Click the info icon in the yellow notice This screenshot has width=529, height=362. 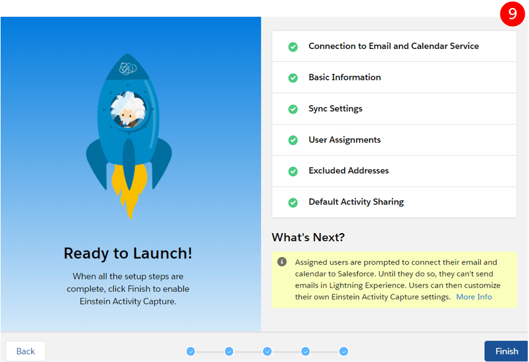282,262
